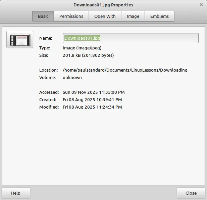Close the Properties window with X icon
The height and width of the screenshot is (200, 207).
[201, 5]
